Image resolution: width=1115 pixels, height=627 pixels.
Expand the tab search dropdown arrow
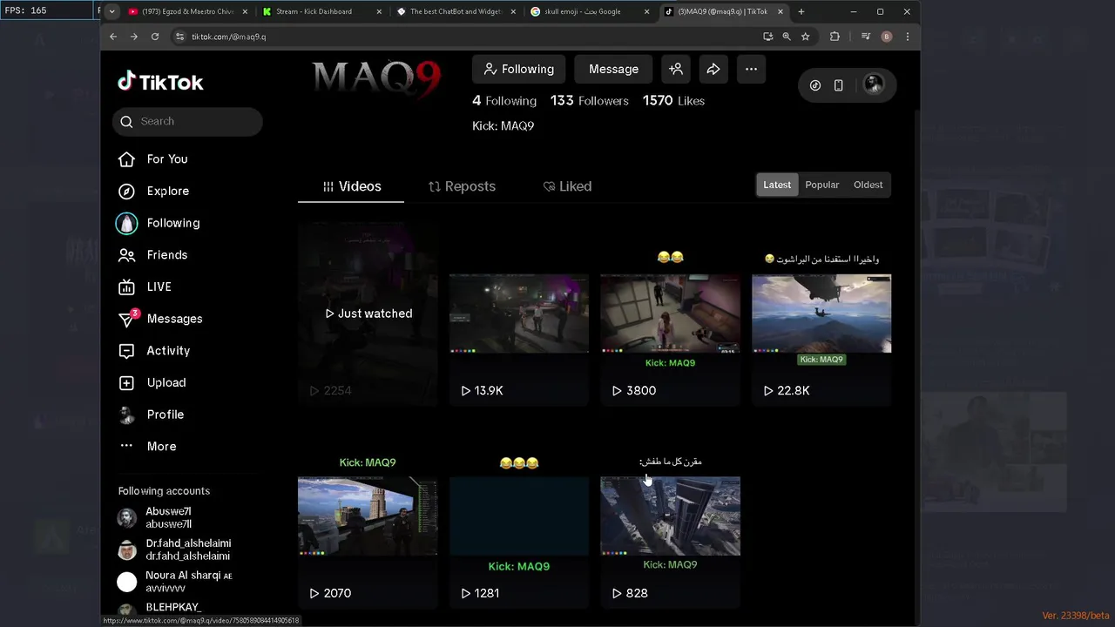click(111, 11)
